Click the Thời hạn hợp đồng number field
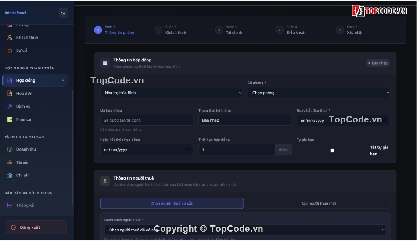Screen dimensions: 417x241 pos(237,150)
